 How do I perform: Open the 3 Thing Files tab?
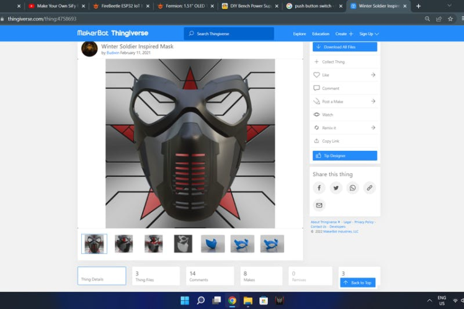point(156,276)
